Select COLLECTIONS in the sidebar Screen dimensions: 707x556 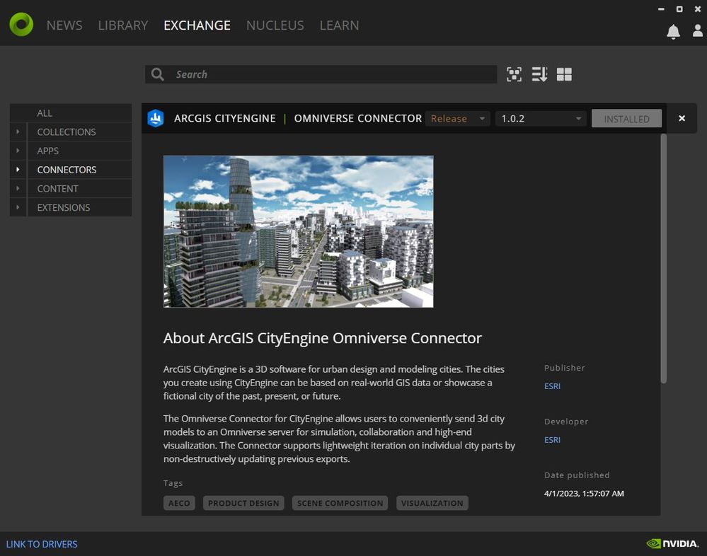(80, 132)
